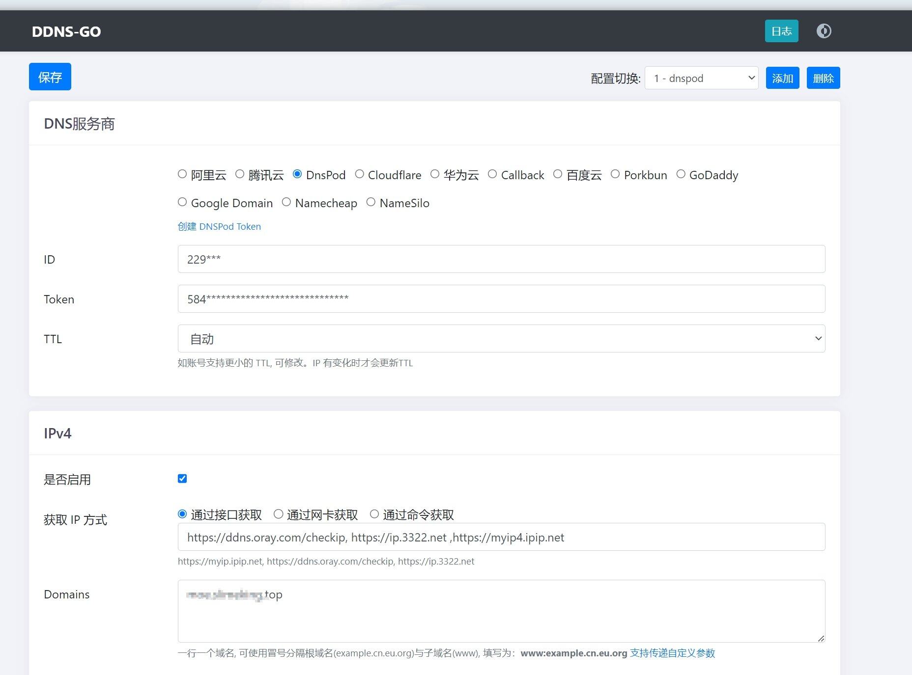
Task: Click into the ID input field
Action: point(501,259)
